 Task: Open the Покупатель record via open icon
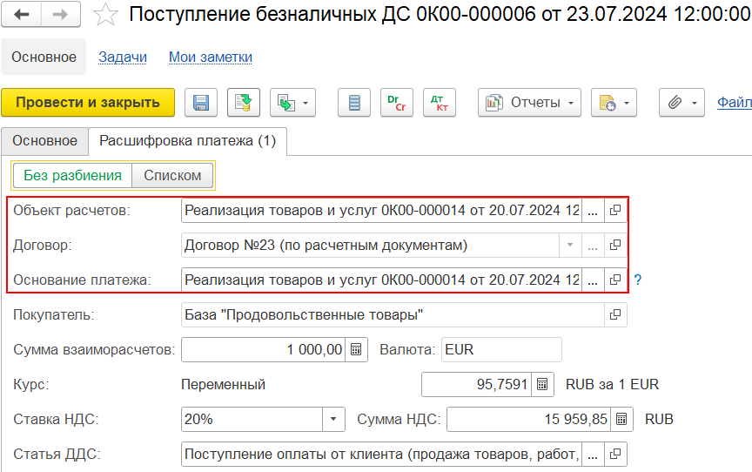[615, 314]
